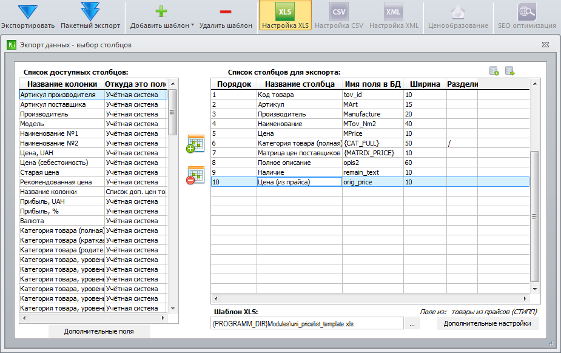Click database icon with green arrow above export list
561x353 pixels.
[510, 70]
